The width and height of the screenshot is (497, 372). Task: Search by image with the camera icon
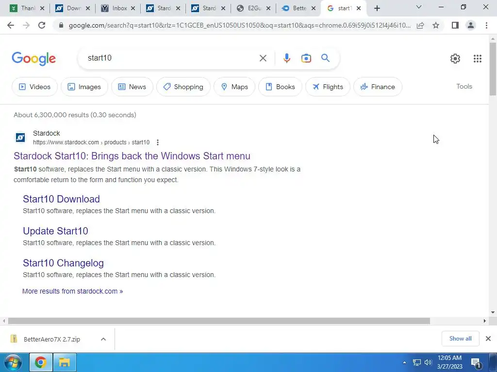coord(306,58)
